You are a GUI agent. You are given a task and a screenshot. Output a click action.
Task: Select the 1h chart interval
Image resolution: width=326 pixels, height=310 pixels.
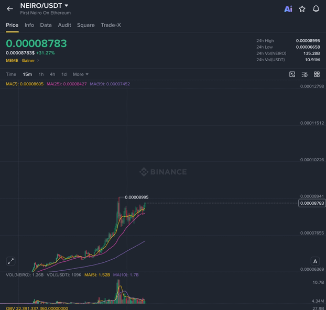41,74
